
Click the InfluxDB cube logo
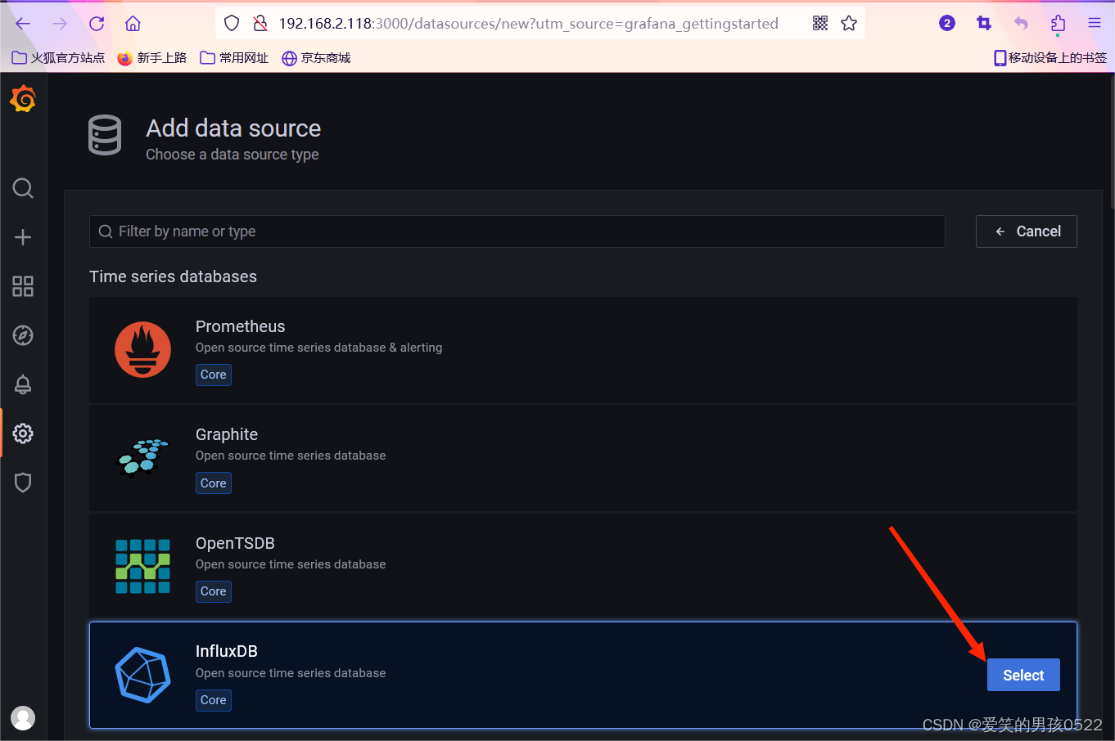pos(142,675)
